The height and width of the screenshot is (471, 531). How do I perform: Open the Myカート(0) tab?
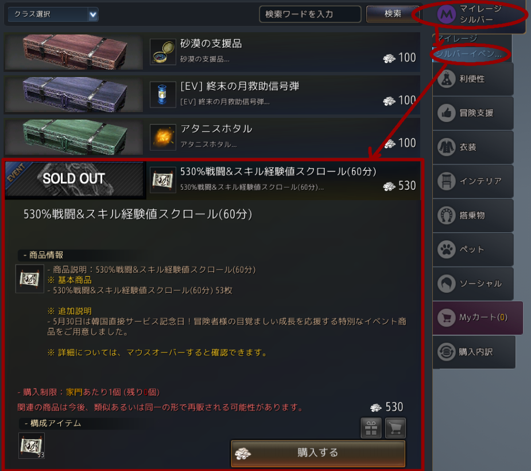478,317
